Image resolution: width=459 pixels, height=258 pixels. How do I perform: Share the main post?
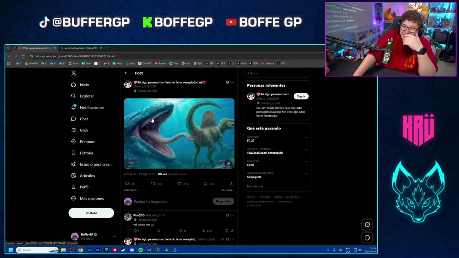pyautogui.click(x=232, y=184)
